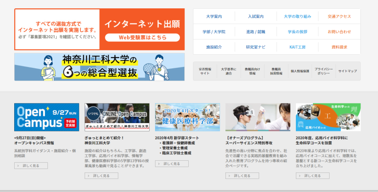Open 大学案内 menu item

click(x=214, y=17)
